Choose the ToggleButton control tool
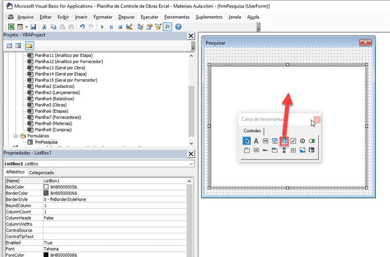The height and width of the screenshot is (257, 390). [312, 141]
